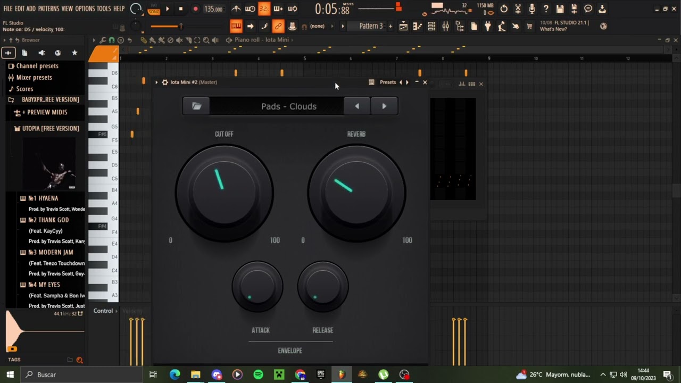Toggle the overdub blend recording icon
The image size is (681, 383).
click(x=278, y=9)
